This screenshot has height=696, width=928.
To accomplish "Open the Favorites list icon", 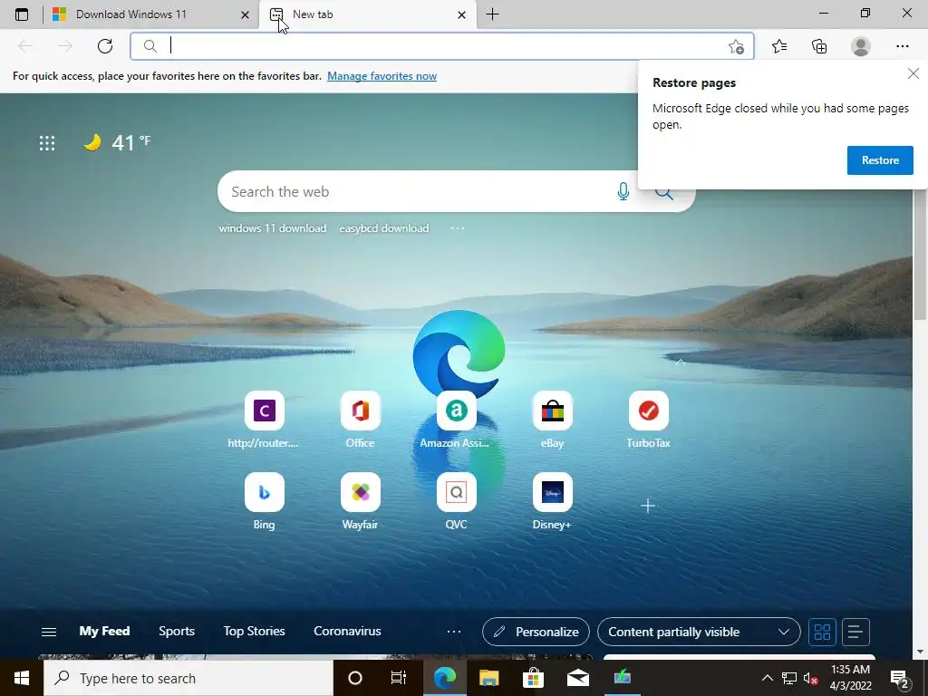I will [779, 46].
